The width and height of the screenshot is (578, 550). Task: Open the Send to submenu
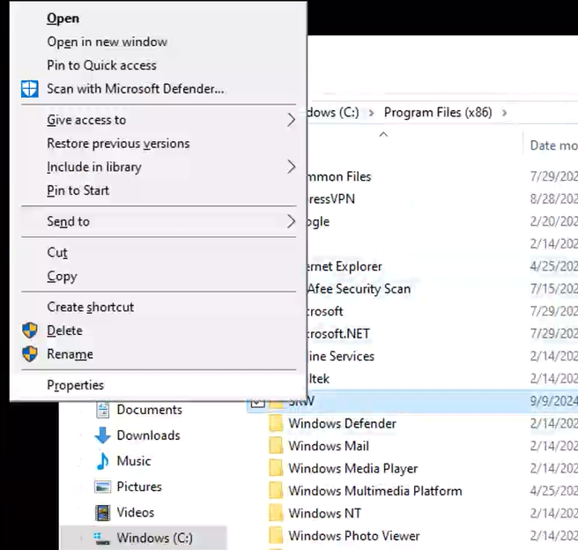[x=159, y=221]
